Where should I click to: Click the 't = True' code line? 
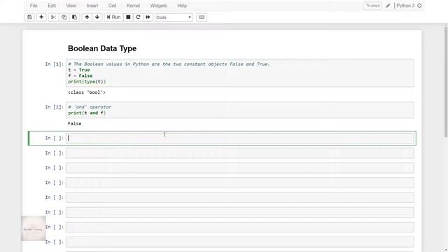(79, 70)
